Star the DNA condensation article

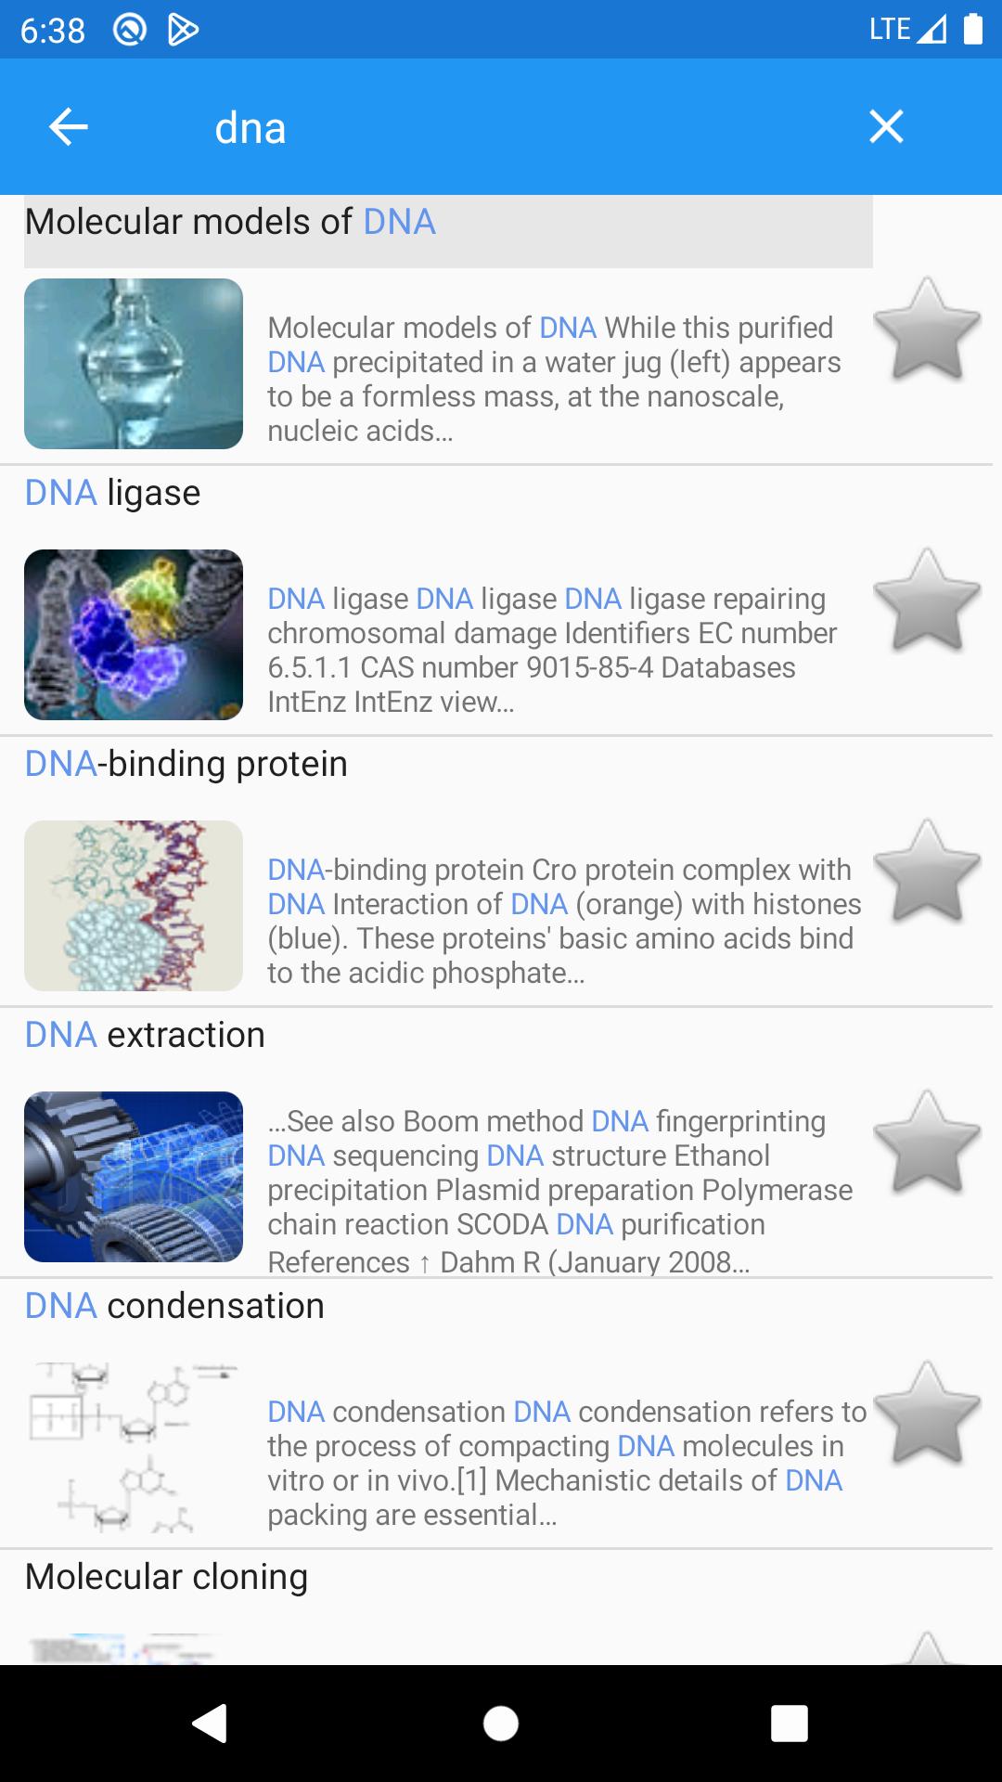click(926, 1414)
